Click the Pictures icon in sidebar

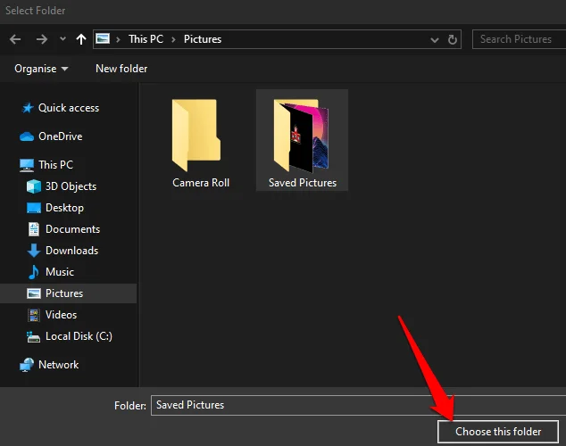point(34,293)
